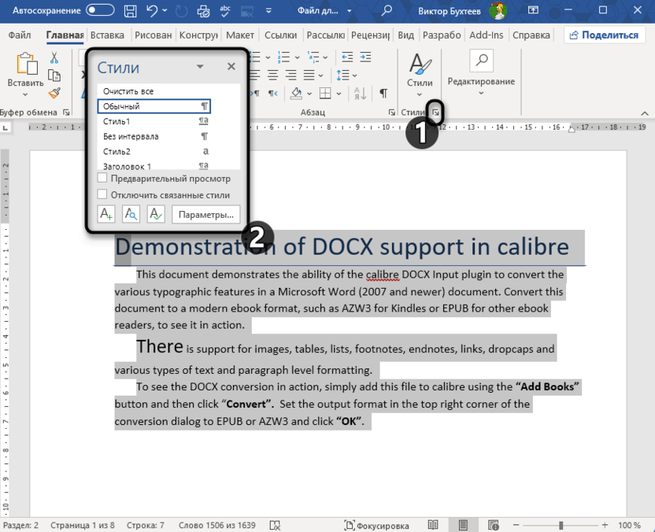Check Отключить связанные стили option
The width and height of the screenshot is (655, 532).
point(102,194)
